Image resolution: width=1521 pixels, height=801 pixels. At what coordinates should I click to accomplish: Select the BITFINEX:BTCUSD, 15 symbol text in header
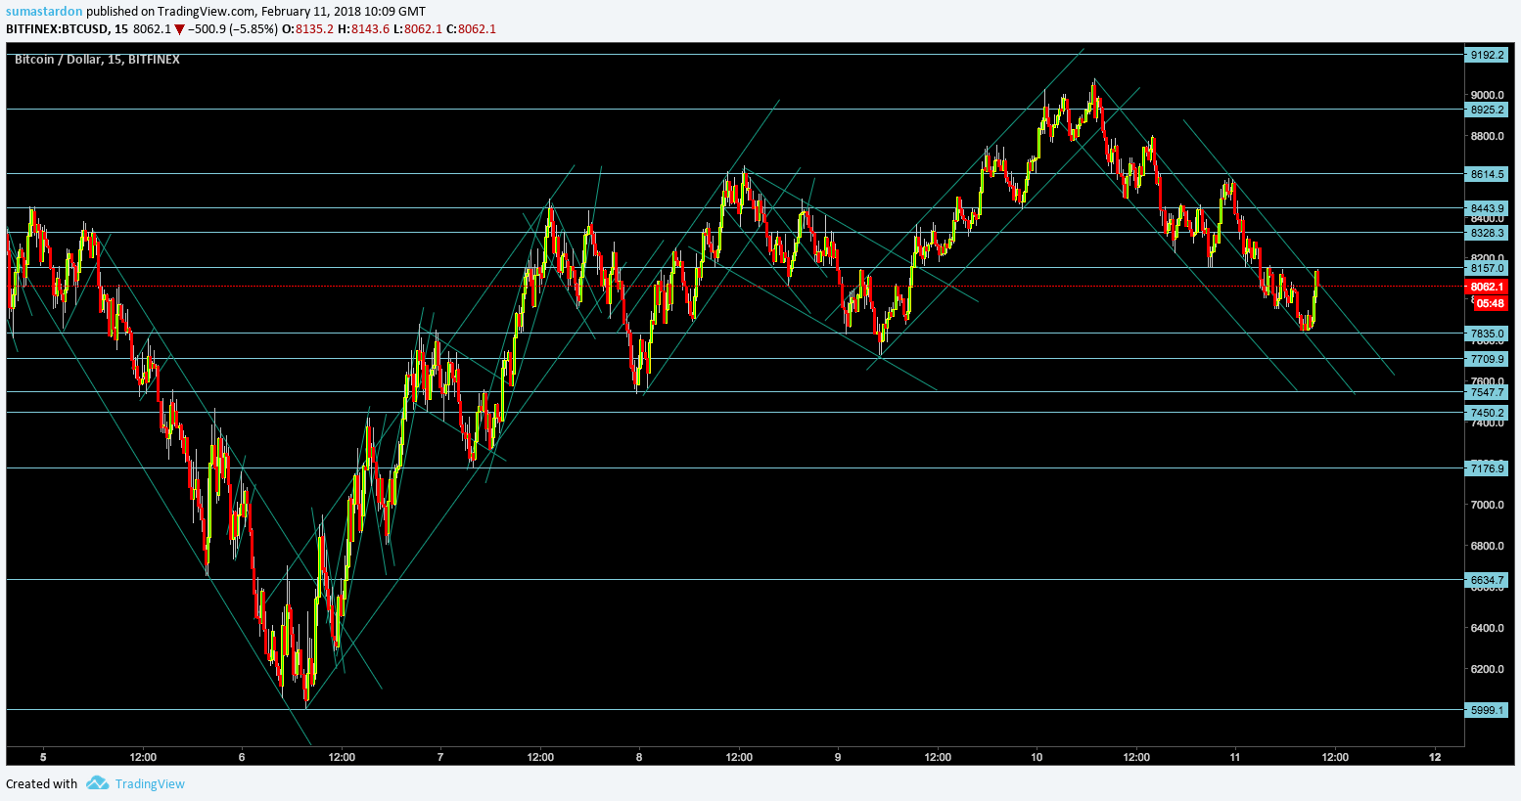(67, 29)
